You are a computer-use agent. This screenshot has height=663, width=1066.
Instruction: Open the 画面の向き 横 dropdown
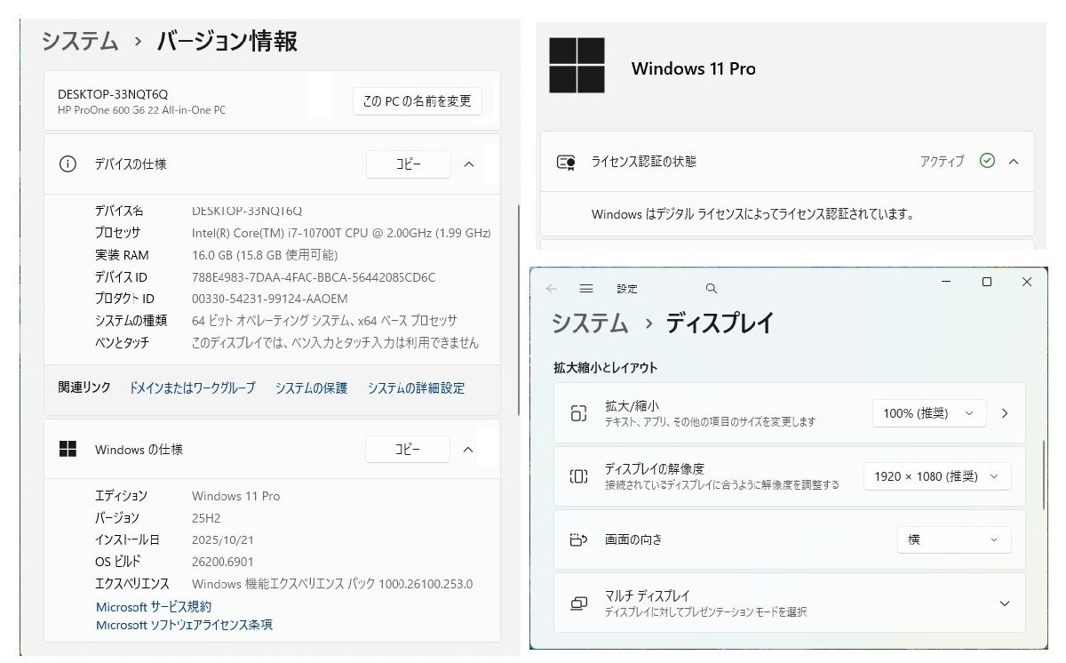[x=954, y=539]
